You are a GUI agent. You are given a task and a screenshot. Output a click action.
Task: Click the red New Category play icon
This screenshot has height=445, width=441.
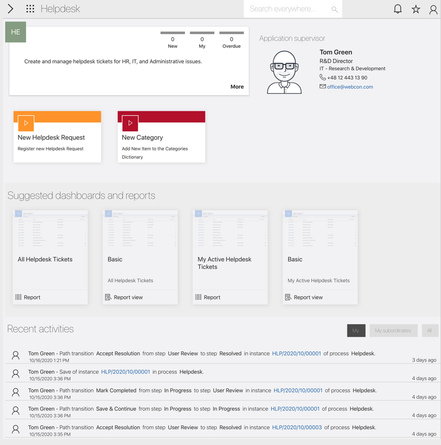click(x=130, y=123)
